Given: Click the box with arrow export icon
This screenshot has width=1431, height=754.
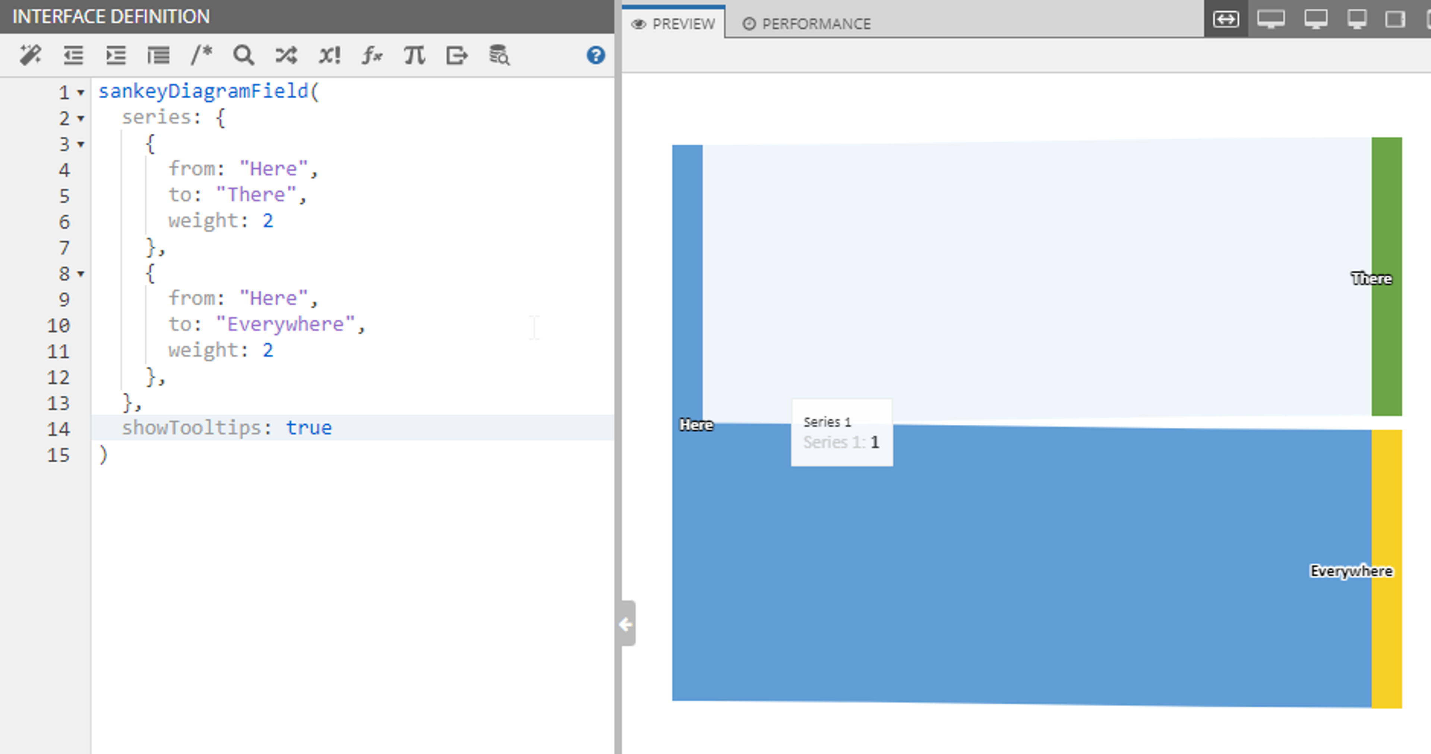Looking at the screenshot, I should click(x=457, y=55).
